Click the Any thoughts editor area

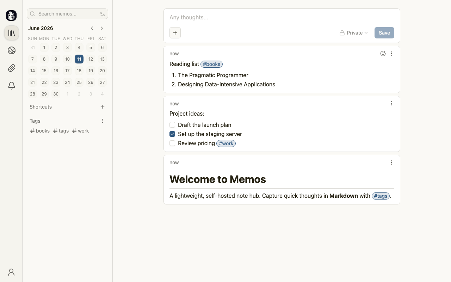tap(282, 17)
